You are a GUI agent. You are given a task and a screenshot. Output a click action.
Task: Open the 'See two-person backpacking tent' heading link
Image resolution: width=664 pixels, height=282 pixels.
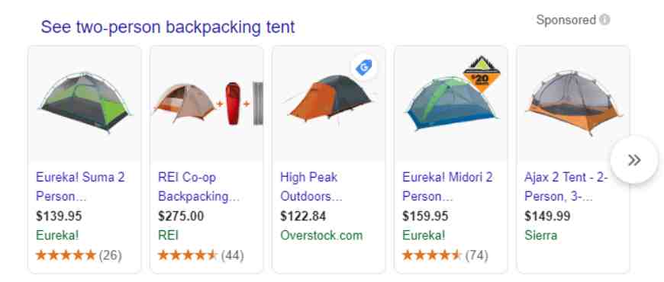[168, 27]
